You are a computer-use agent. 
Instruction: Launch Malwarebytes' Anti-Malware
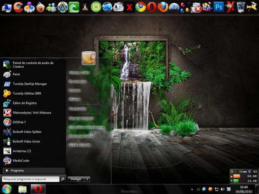pos(33,113)
